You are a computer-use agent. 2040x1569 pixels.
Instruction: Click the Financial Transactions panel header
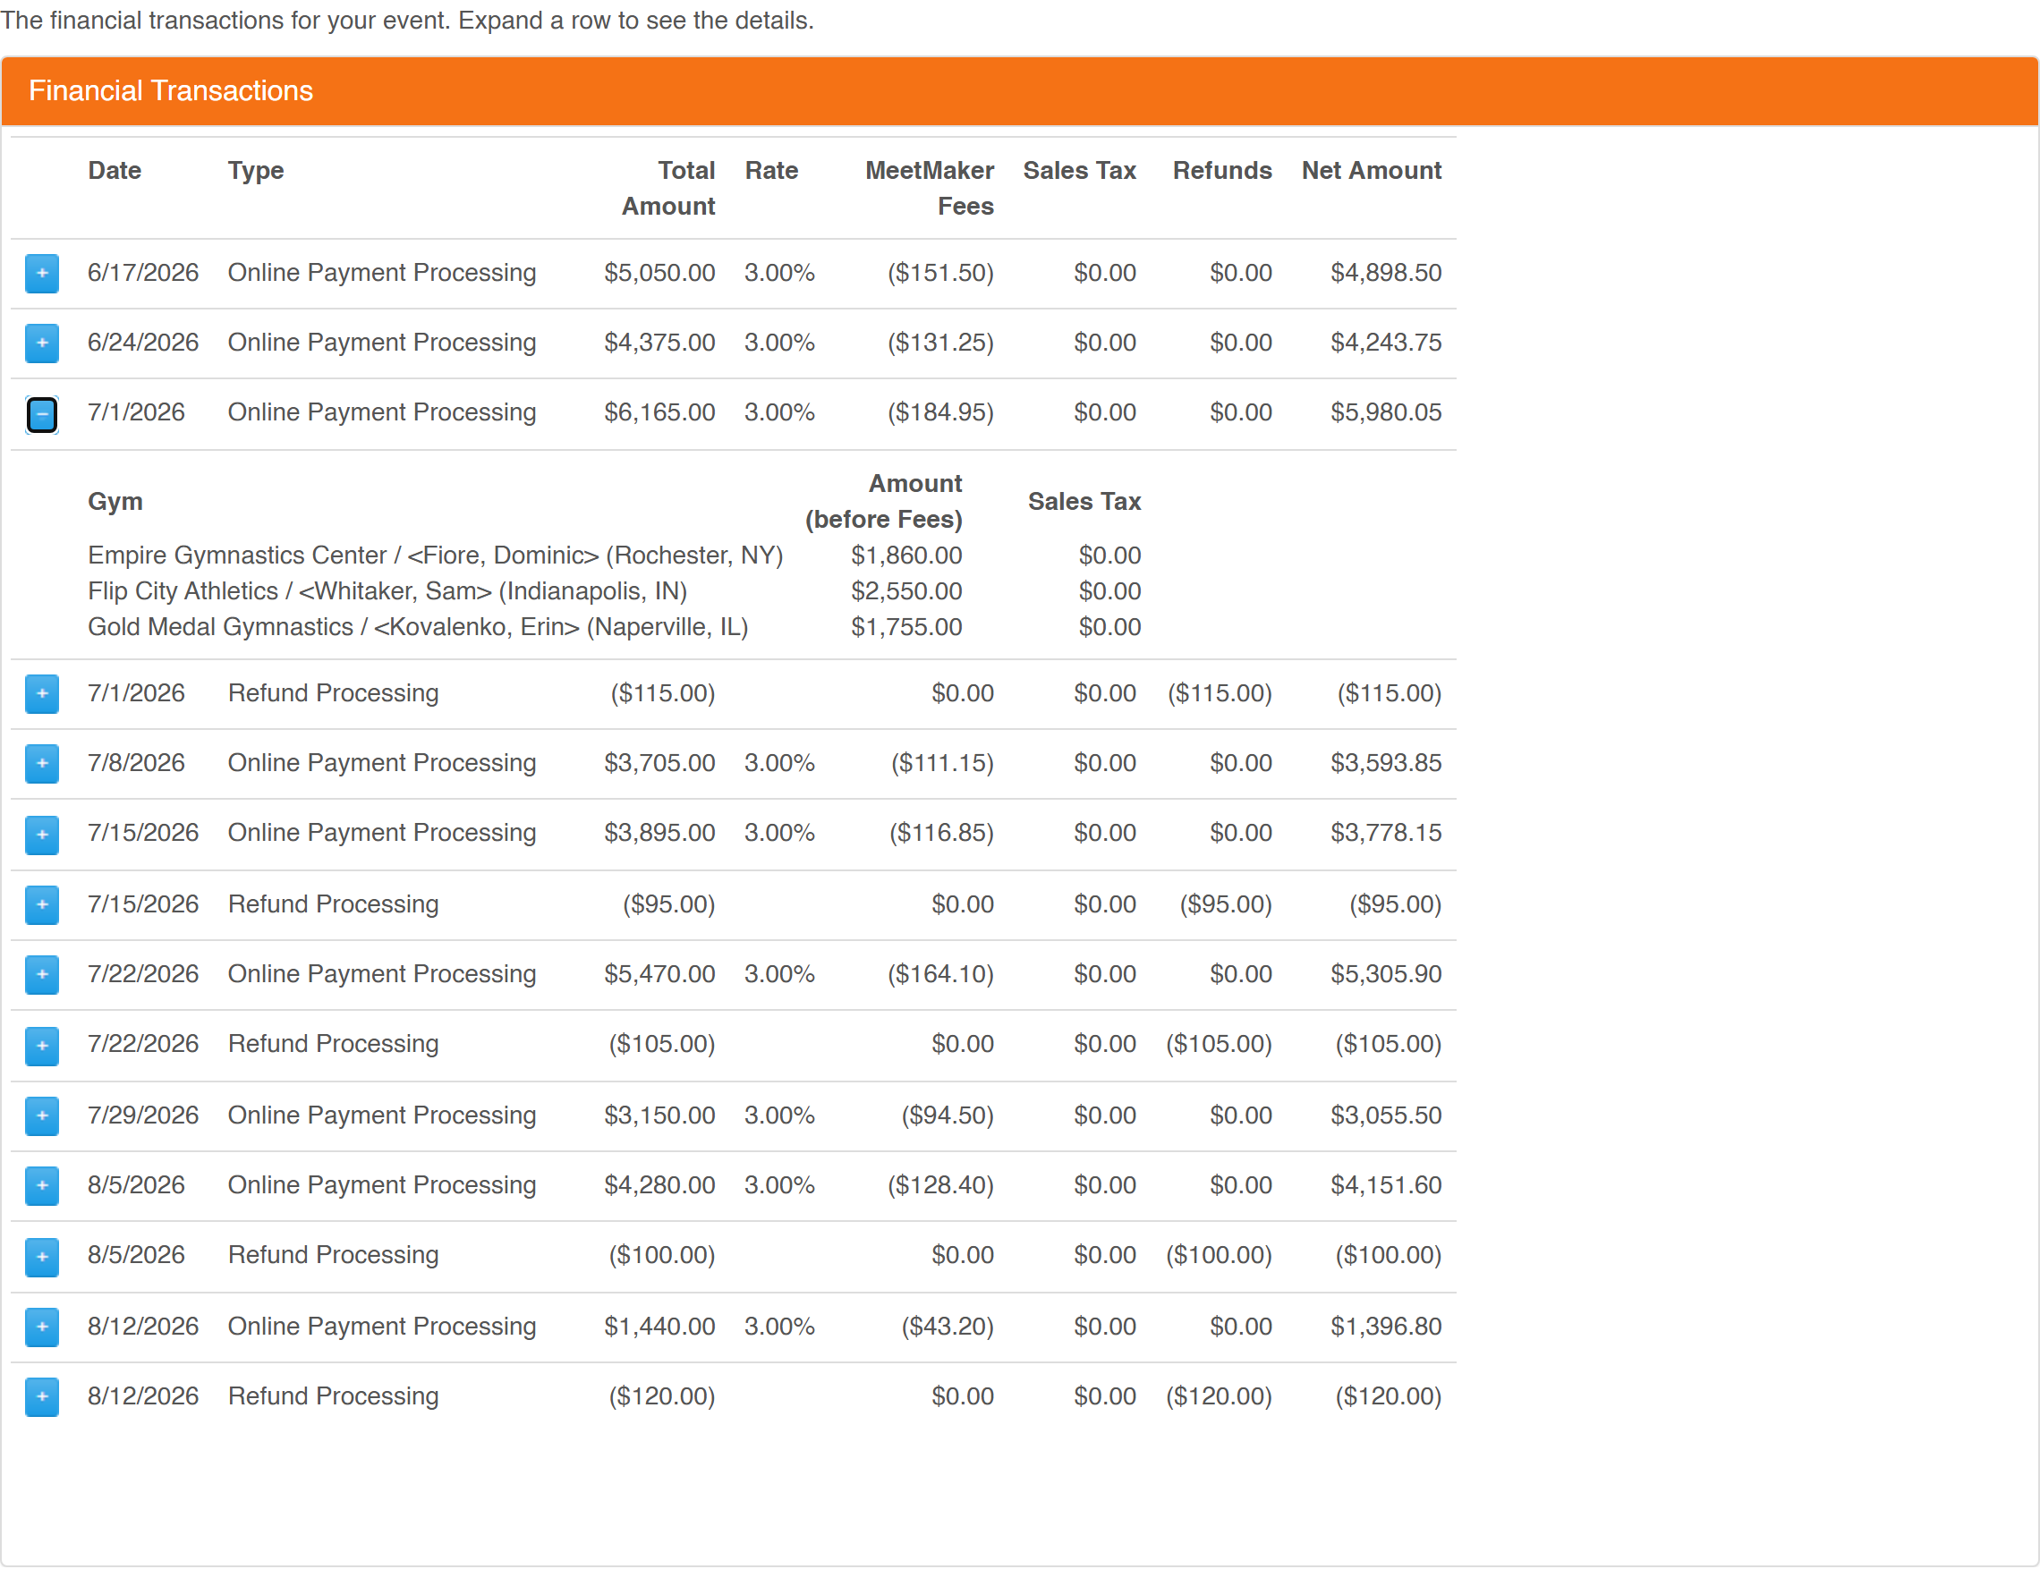click(1020, 90)
